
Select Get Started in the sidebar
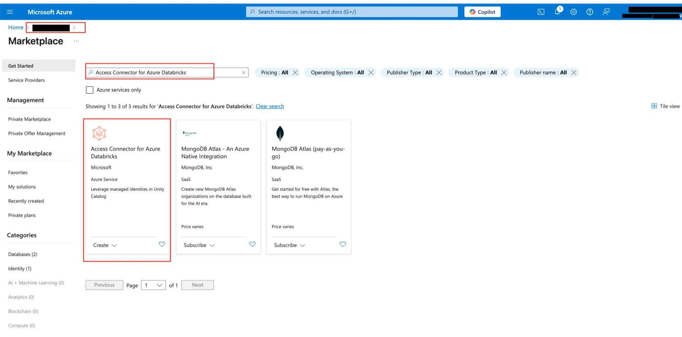[x=39, y=66]
